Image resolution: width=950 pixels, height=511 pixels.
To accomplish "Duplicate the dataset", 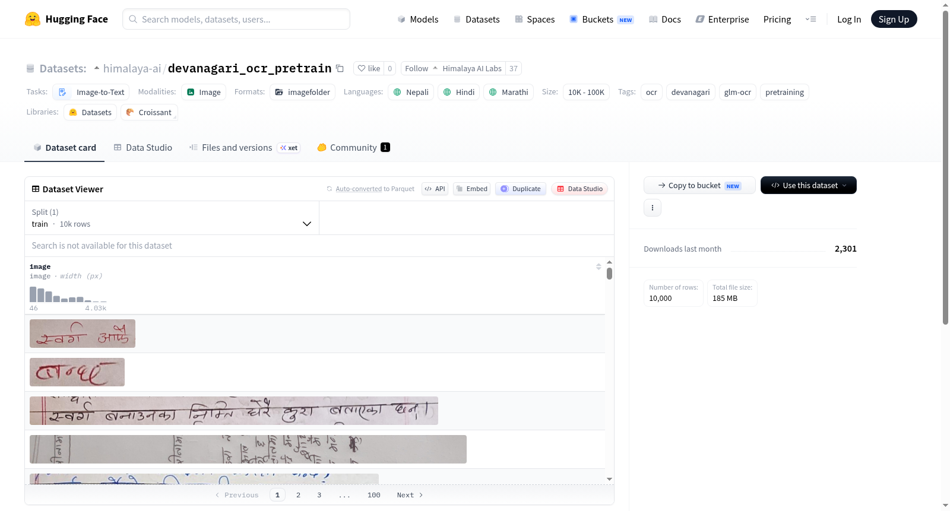I will pyautogui.click(x=521, y=189).
